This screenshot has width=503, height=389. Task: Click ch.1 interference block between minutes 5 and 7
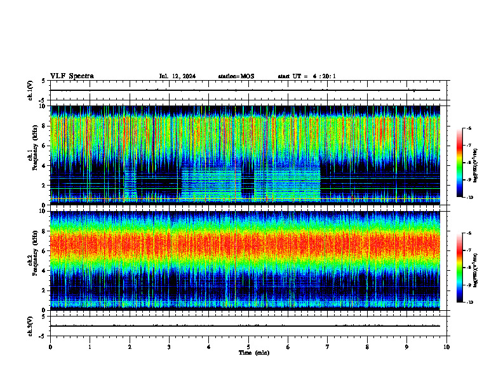(287, 183)
